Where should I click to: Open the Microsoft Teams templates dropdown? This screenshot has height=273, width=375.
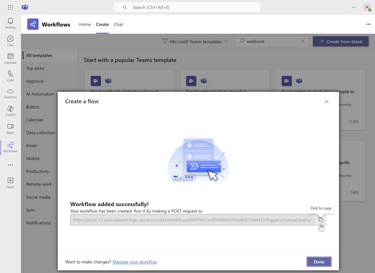point(195,41)
